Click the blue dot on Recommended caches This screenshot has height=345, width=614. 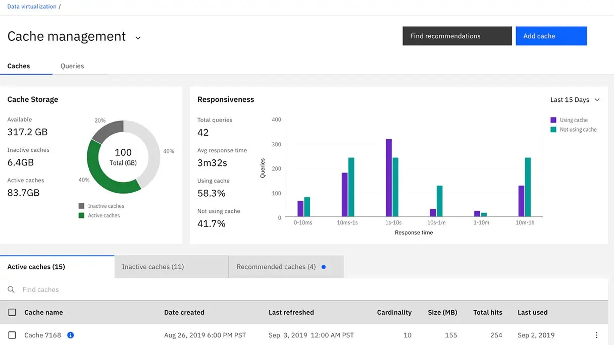click(x=324, y=267)
